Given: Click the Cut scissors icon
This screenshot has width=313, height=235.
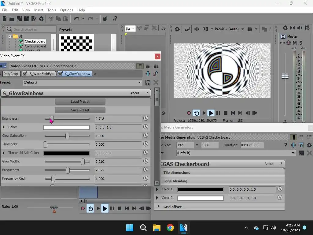Looking at the screenshot, I should tap(51, 19).
